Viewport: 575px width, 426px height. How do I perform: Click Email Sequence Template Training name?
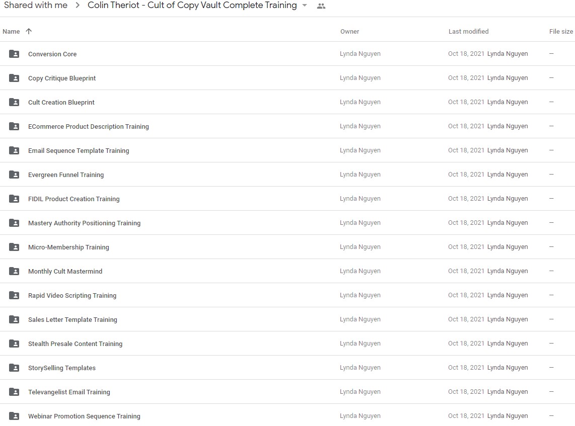pyautogui.click(x=79, y=150)
